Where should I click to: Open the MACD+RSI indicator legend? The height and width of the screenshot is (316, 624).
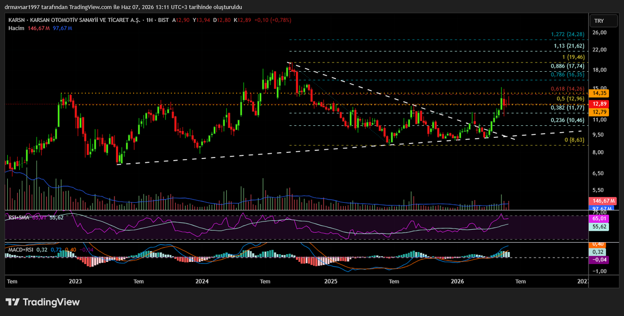[20, 250]
